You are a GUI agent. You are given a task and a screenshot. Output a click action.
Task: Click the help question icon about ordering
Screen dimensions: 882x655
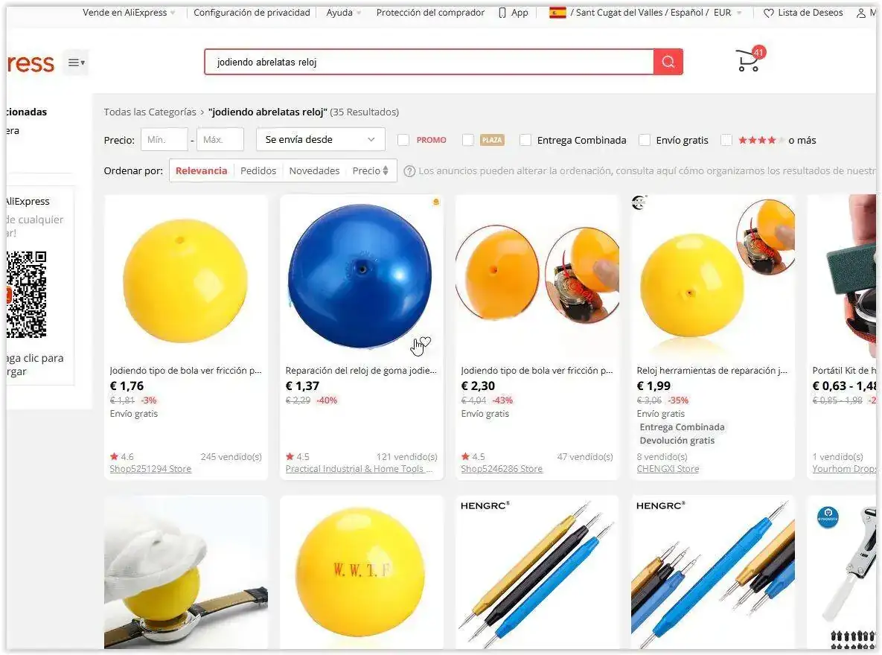tap(409, 171)
